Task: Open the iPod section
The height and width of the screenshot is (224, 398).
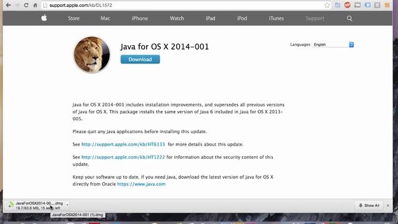Action: coord(242,18)
